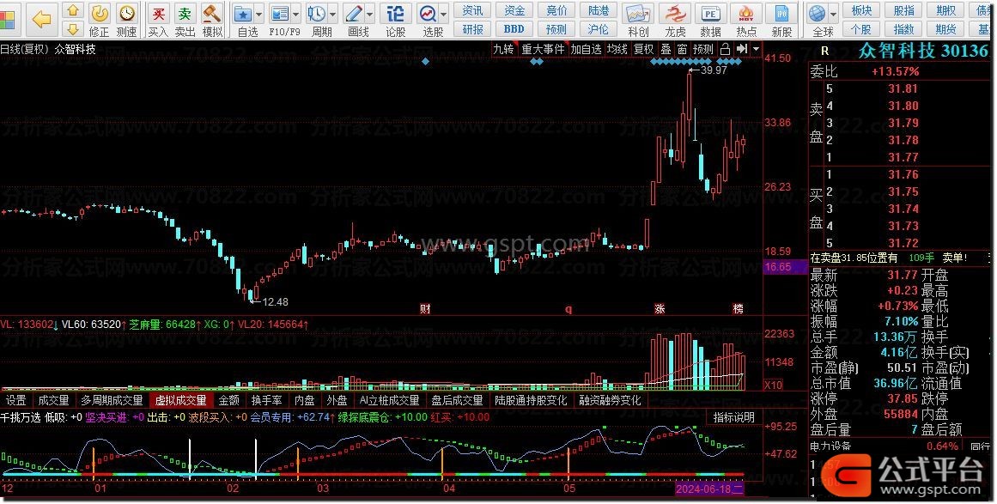Select the 虚拟成交量 tab

click(x=181, y=400)
